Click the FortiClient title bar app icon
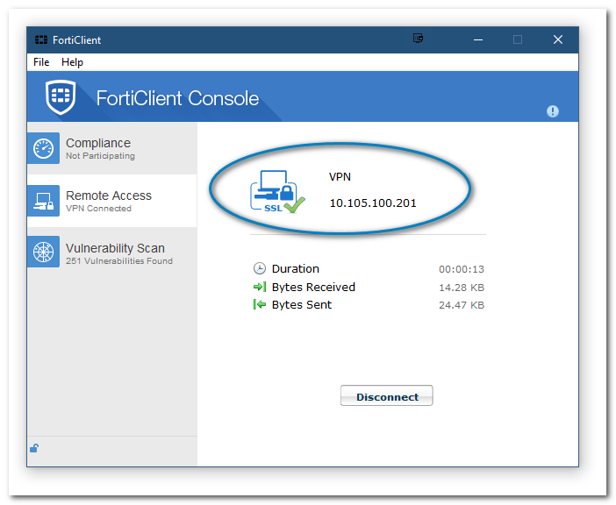This screenshot has width=616, height=505. (x=41, y=39)
